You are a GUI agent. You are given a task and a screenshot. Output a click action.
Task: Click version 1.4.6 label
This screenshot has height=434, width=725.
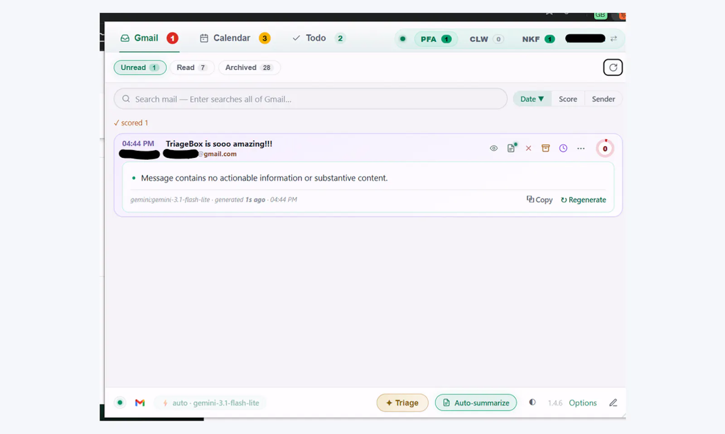tap(555, 403)
